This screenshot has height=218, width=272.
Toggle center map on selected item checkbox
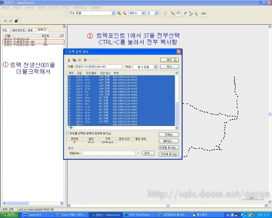pyautogui.click(x=68, y=133)
